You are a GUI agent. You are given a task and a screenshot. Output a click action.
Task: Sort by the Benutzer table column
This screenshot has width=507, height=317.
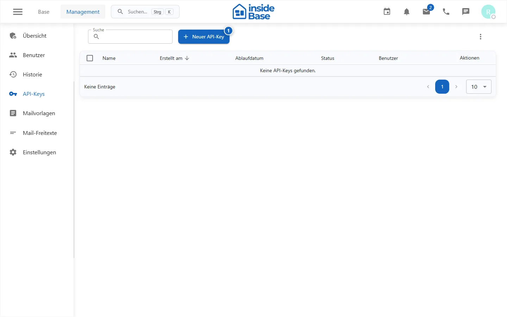(388, 58)
